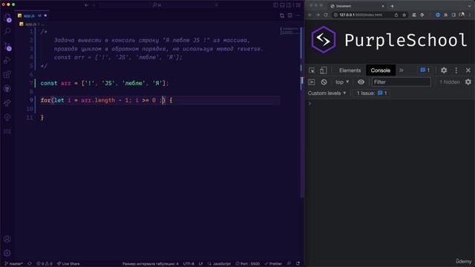Click the VS Code command center search box
The height and width of the screenshot is (267, 475).
[157, 5]
